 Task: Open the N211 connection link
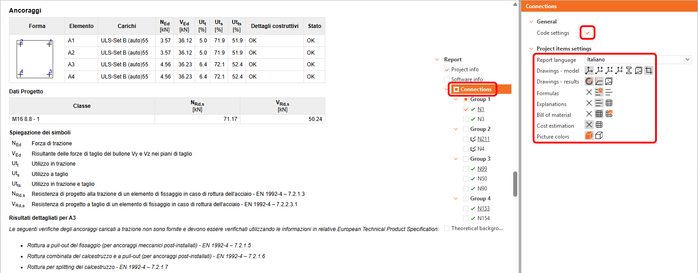pos(483,139)
